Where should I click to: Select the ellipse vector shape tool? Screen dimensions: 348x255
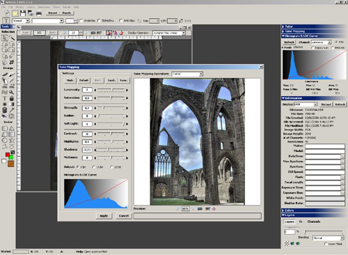(x=5, y=140)
